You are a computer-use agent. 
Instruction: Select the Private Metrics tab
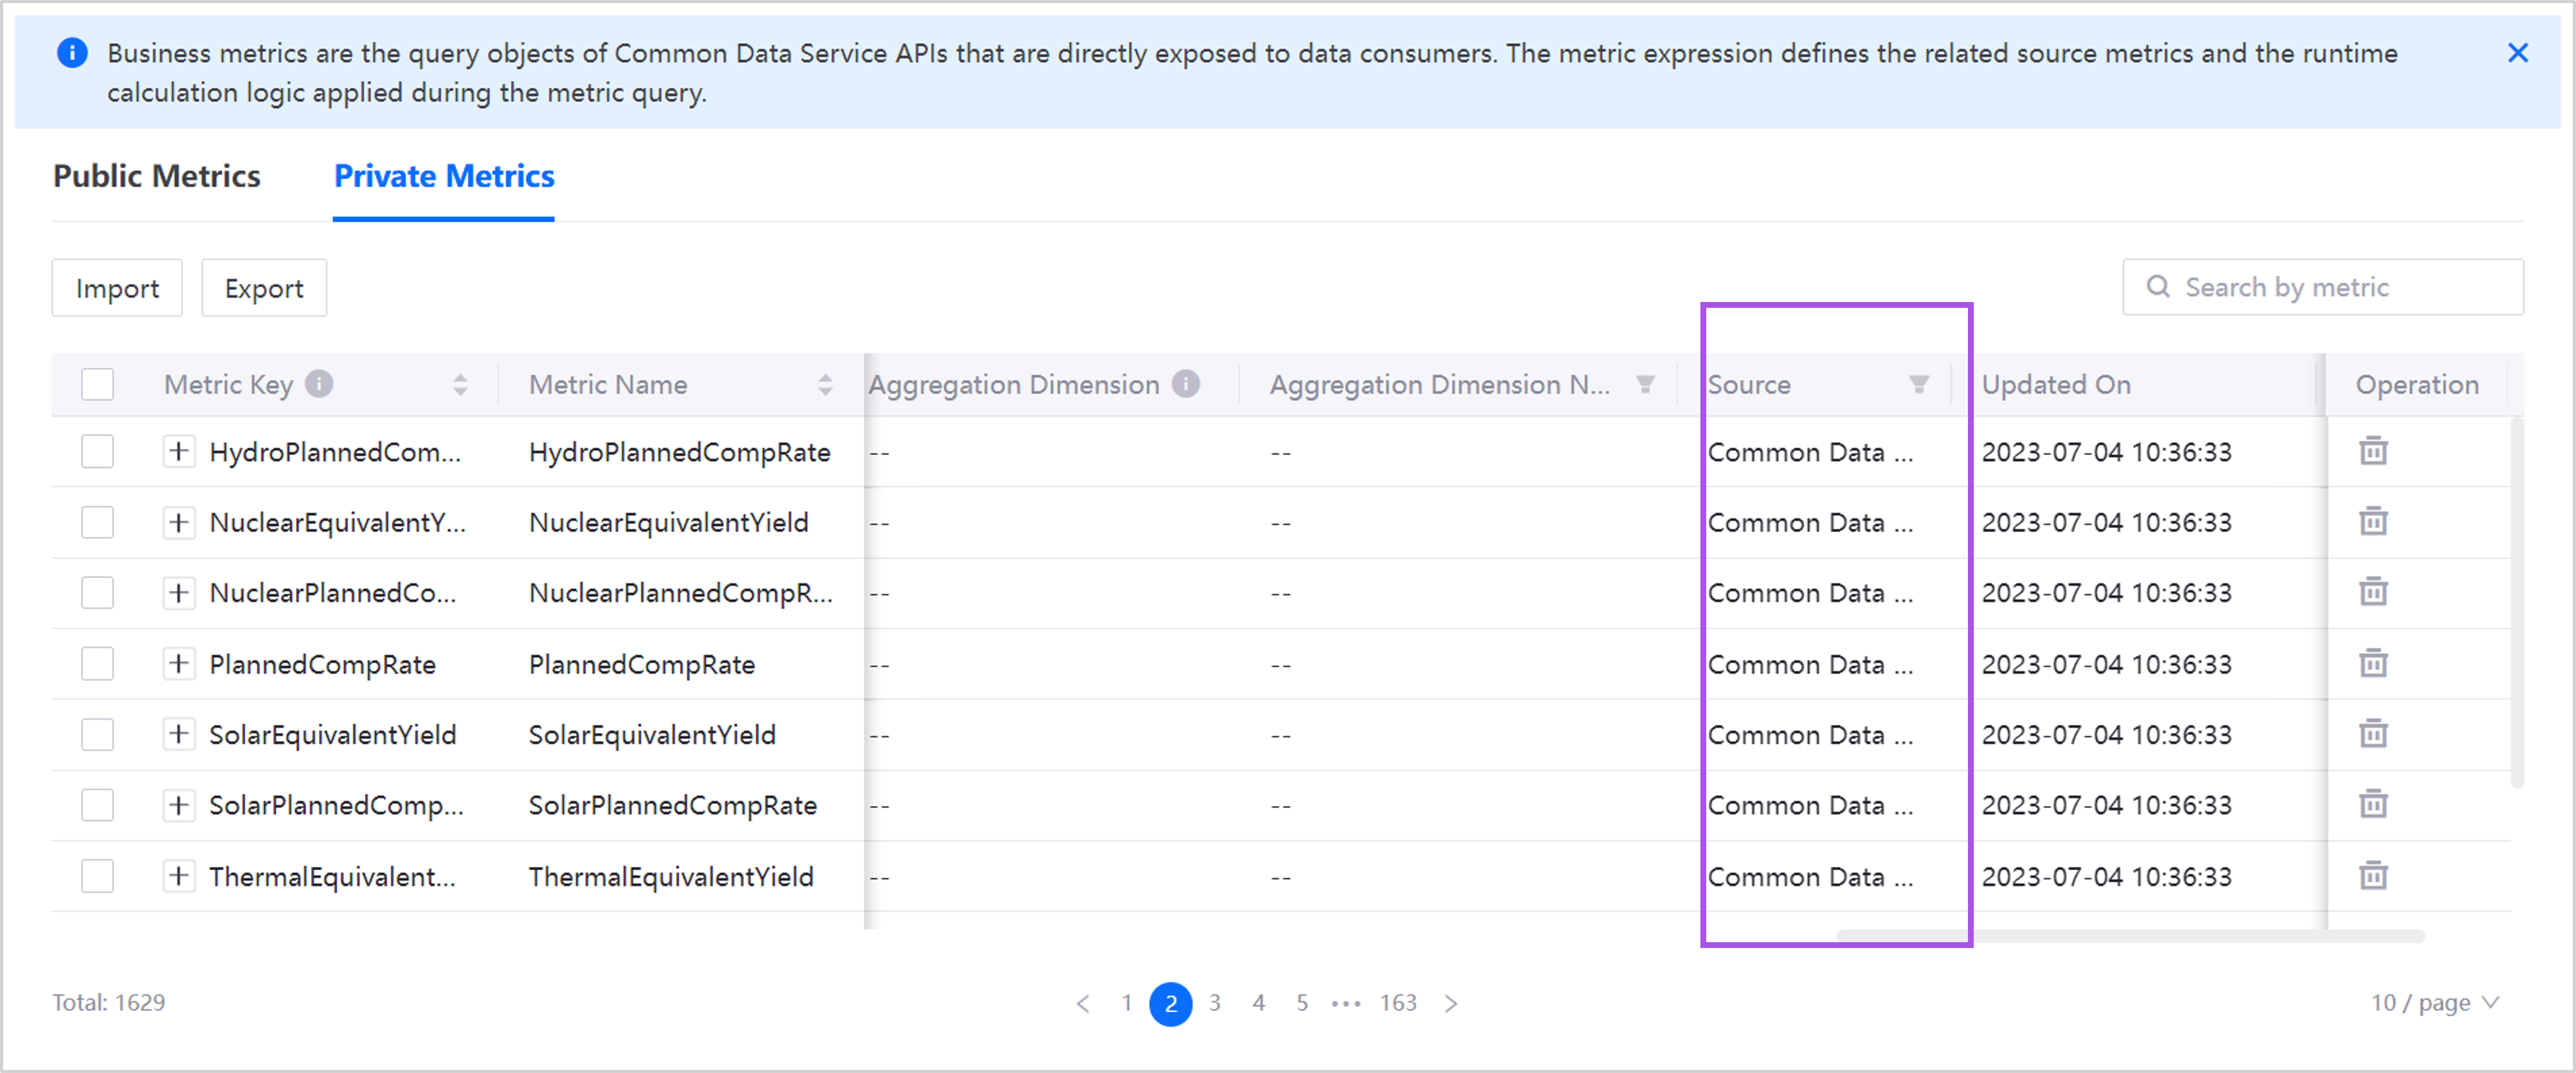[x=444, y=177]
